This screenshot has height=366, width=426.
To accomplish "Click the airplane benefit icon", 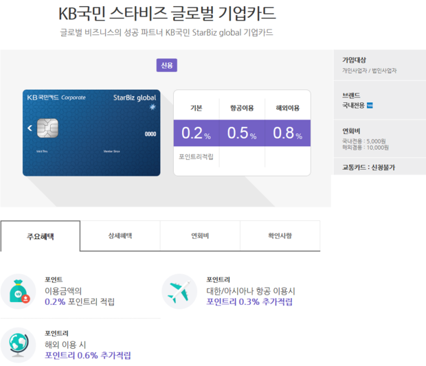I will pos(179,291).
